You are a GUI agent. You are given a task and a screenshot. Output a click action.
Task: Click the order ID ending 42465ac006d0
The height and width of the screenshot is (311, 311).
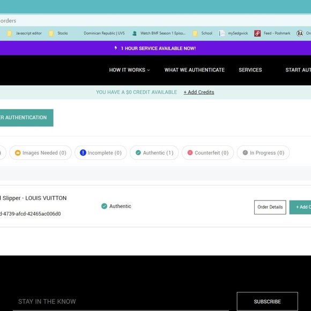pos(31,213)
